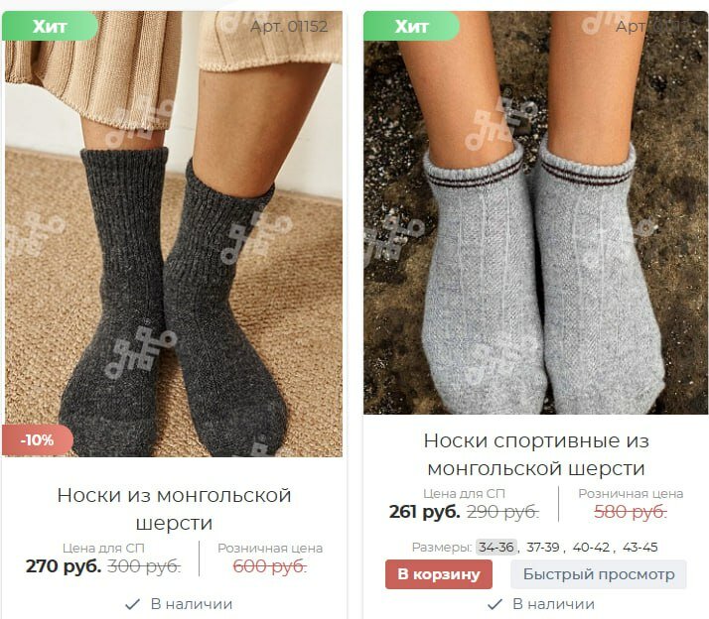Click the checkmark beside right В наличии
709x619 pixels.
click(x=495, y=604)
